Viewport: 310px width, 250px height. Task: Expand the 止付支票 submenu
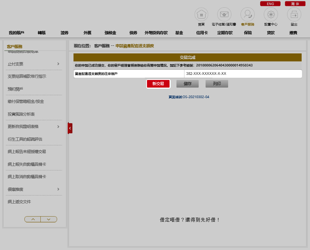[x=58, y=64]
